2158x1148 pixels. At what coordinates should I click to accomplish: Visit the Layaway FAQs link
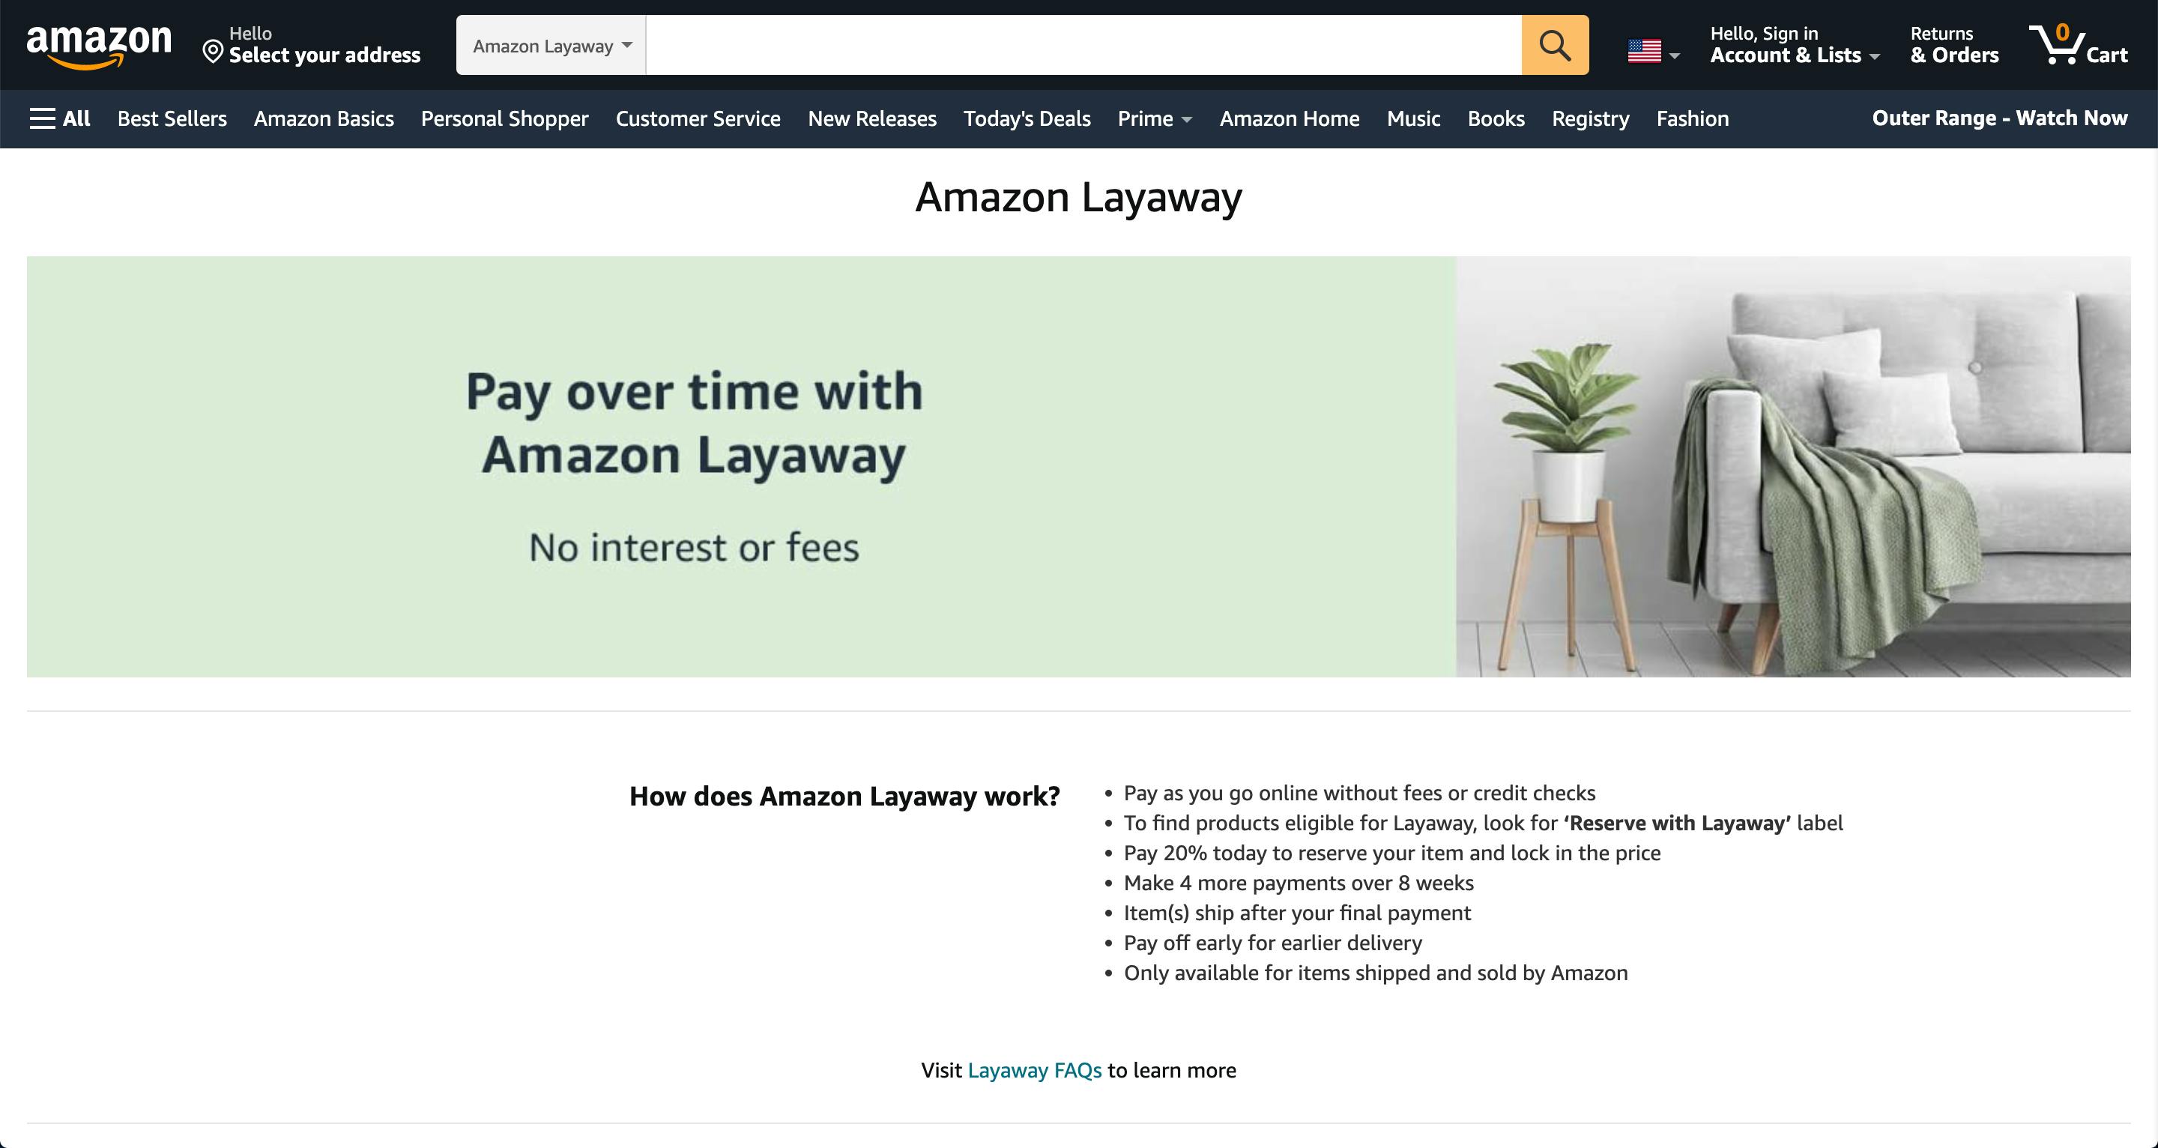(1034, 1070)
